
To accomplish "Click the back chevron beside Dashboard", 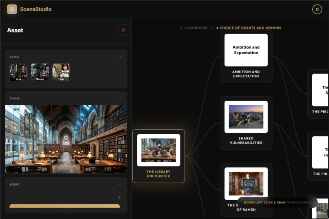I will click(181, 28).
